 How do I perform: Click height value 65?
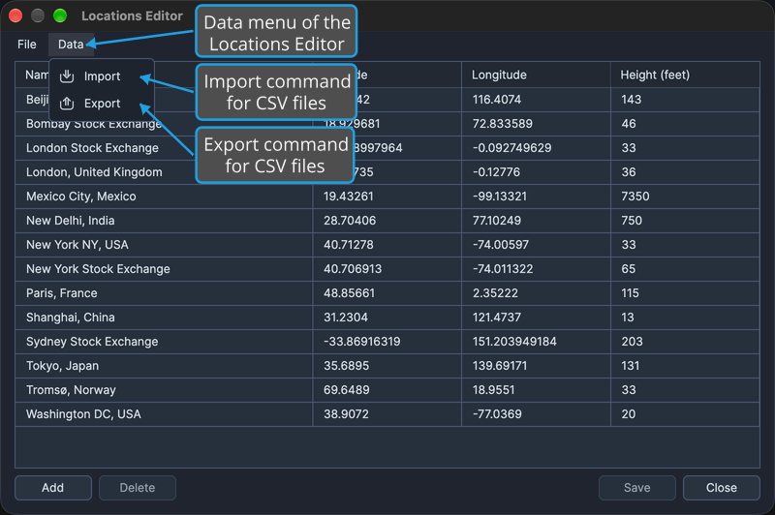coord(628,269)
